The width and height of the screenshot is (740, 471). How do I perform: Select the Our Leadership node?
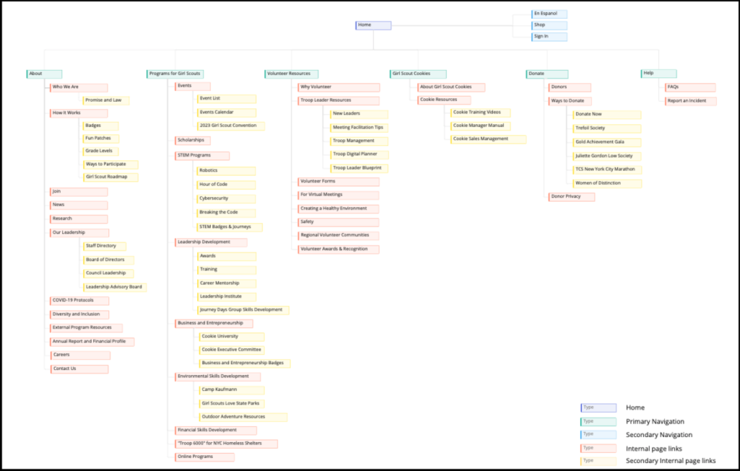(x=79, y=233)
